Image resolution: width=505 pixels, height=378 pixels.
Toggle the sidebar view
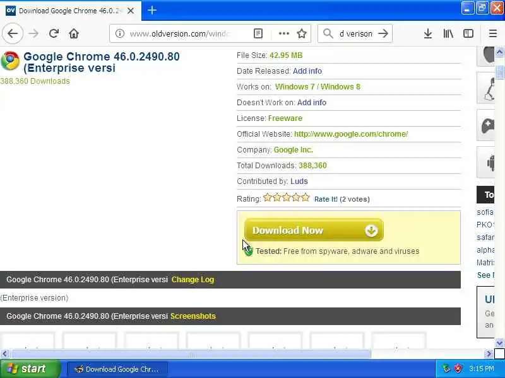point(468,33)
